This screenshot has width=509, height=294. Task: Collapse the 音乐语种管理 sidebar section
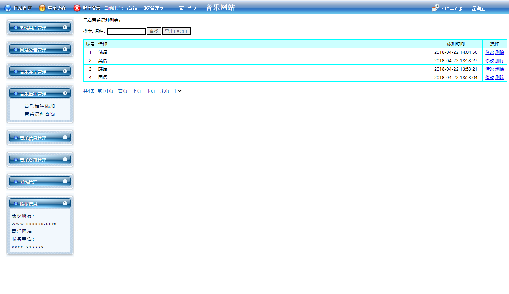point(40,93)
